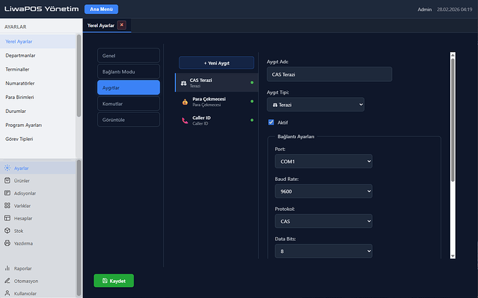The image size is (478, 298).
Task: Open Adisyonlar via its sidebar icon
Action: coord(8,193)
